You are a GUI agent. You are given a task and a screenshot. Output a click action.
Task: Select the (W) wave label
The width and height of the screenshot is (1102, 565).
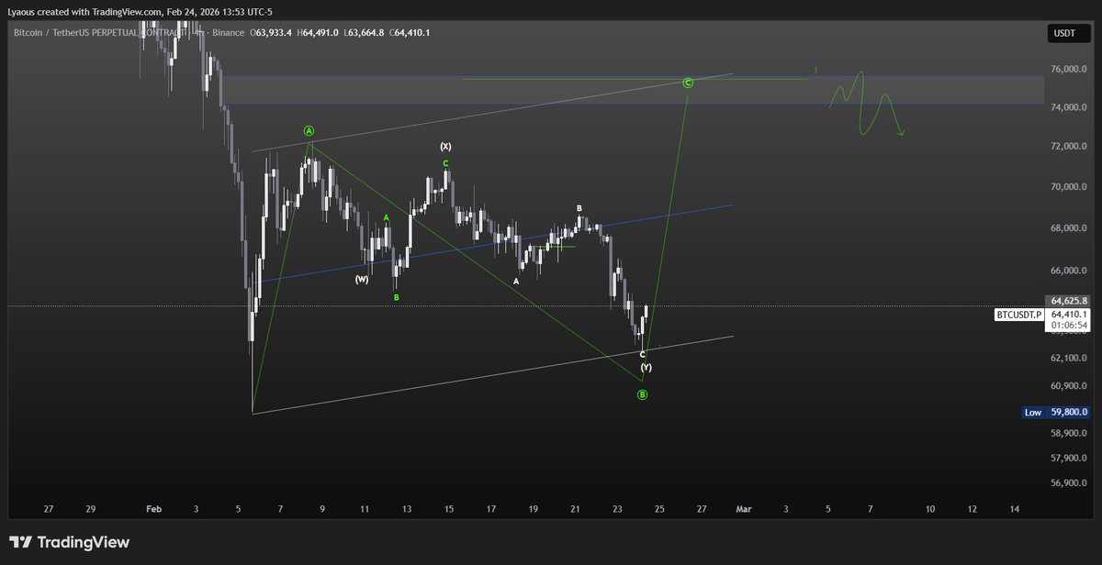click(x=362, y=279)
